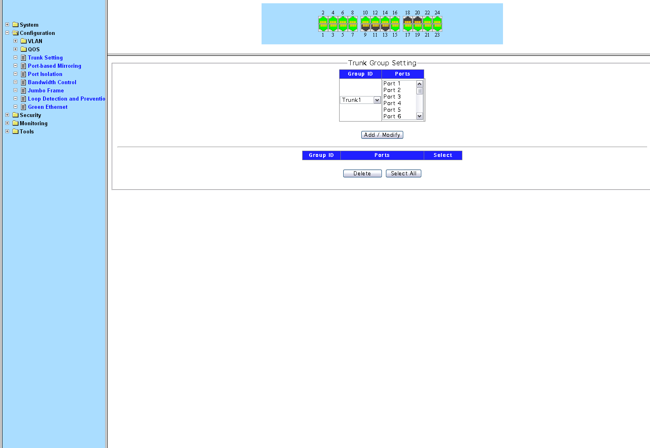
Task: Go to Bandwidth Control settings
Action: (52, 83)
